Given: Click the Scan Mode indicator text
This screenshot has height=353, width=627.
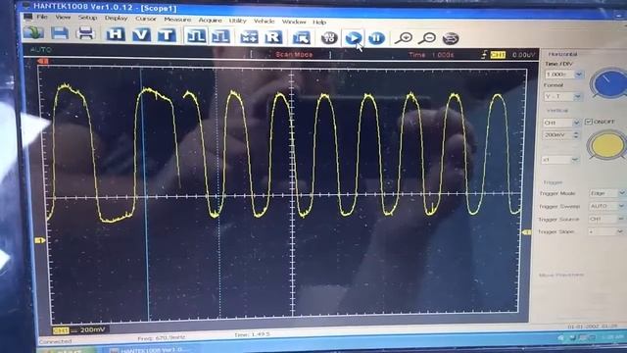Looking at the screenshot, I should (x=294, y=55).
